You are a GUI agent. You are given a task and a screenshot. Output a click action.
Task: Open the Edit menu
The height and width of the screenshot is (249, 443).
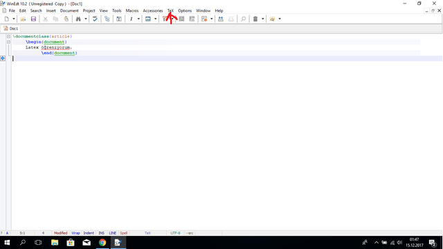pos(23,11)
